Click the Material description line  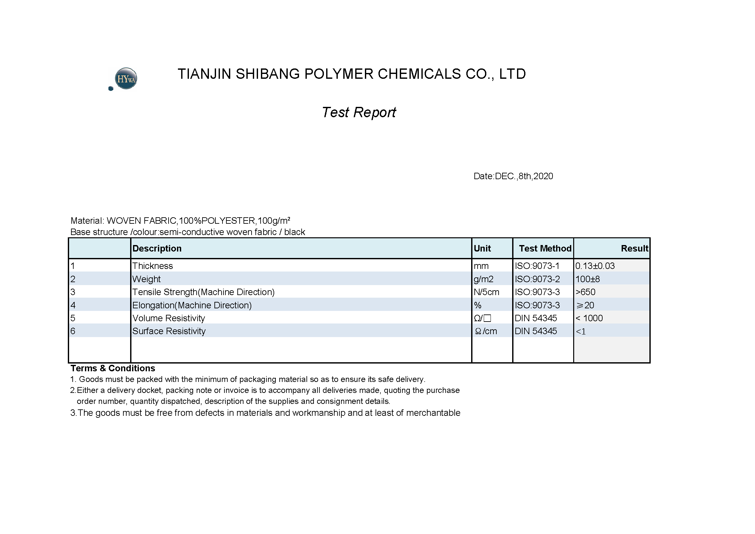[x=180, y=221]
